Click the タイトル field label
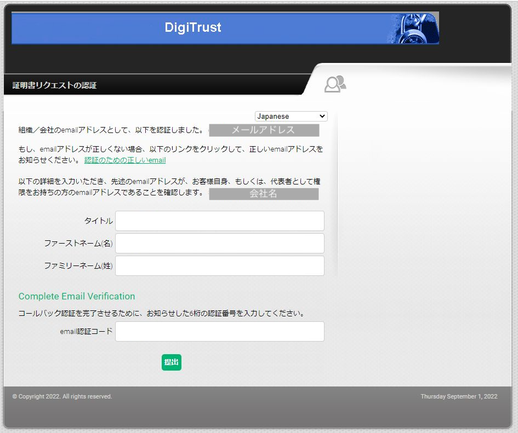Screen dimensions: 518x433 pyautogui.click(x=99, y=221)
